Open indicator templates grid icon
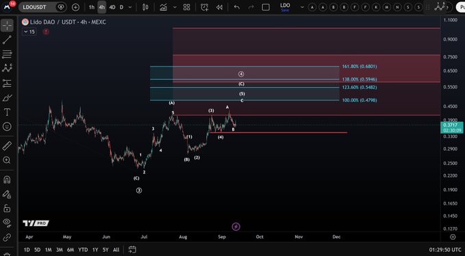The height and width of the screenshot is (256, 465). click(186, 8)
